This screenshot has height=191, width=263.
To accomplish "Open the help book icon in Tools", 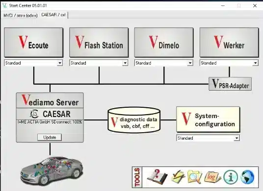I will (157, 177).
